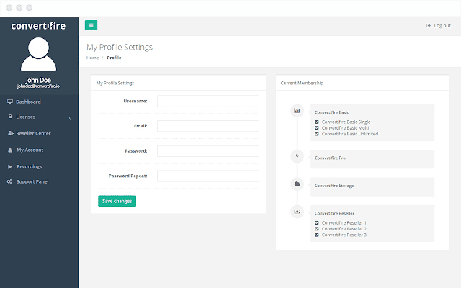Click the My Account person icon
The height and width of the screenshot is (288, 461).
pos(10,150)
